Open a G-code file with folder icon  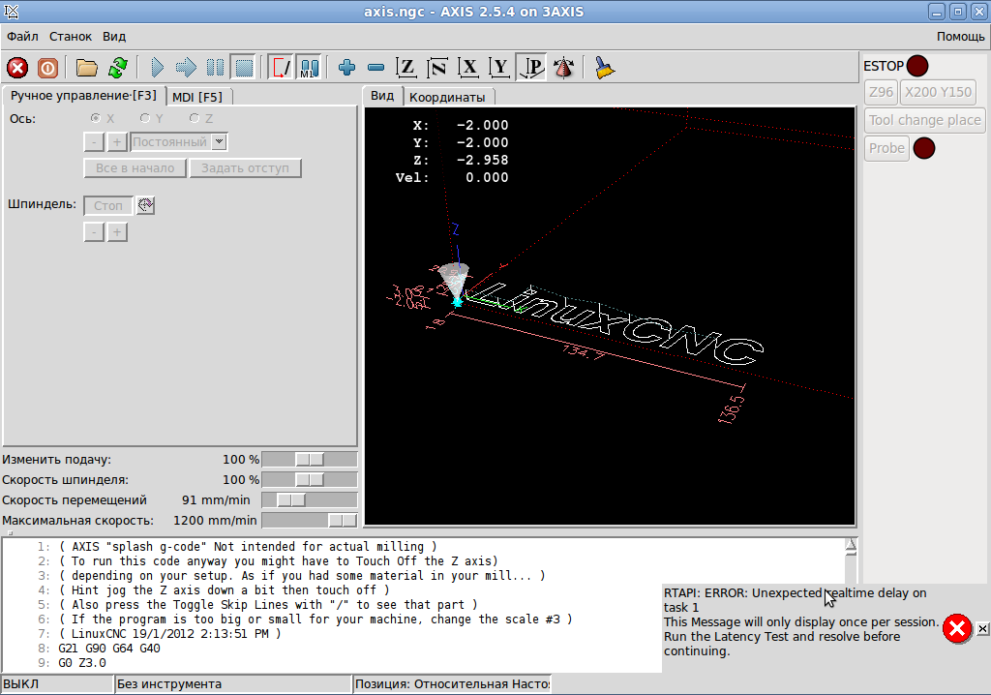[x=86, y=68]
